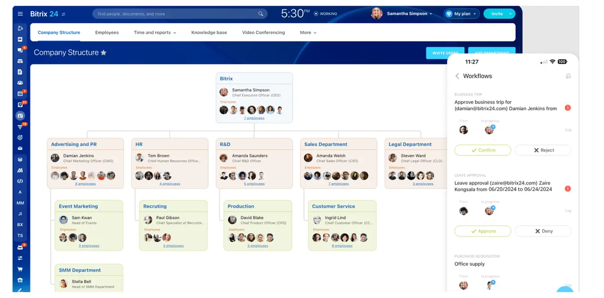Open the tasks checkmark sidebar icon

20,105
